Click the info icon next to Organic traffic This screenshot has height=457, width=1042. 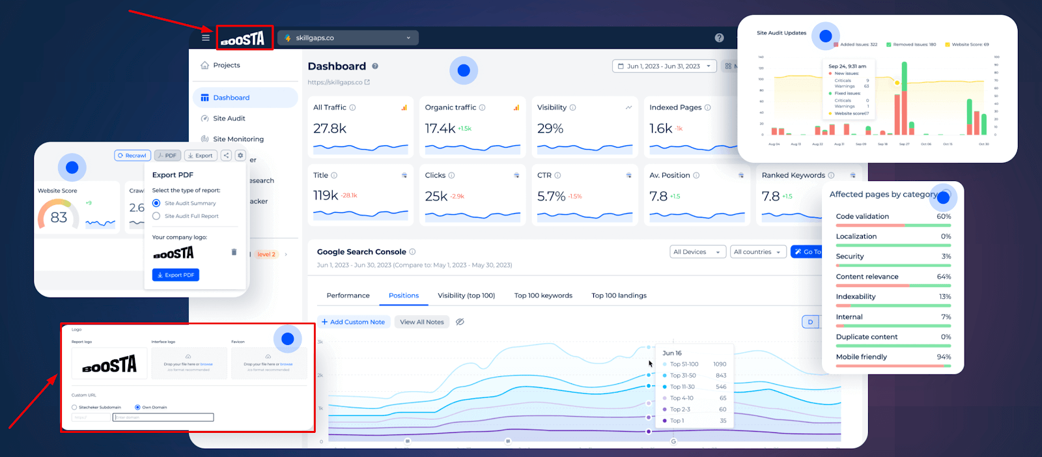(482, 107)
